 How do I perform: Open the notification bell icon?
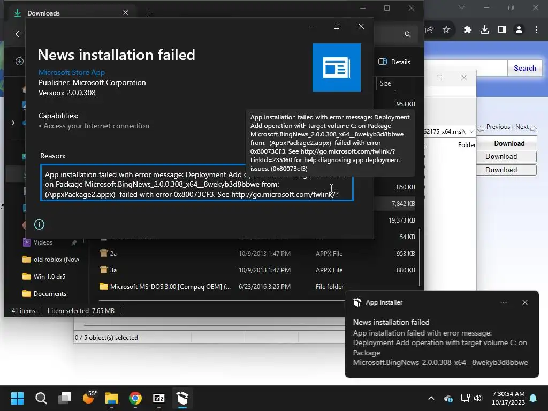[x=534, y=398]
